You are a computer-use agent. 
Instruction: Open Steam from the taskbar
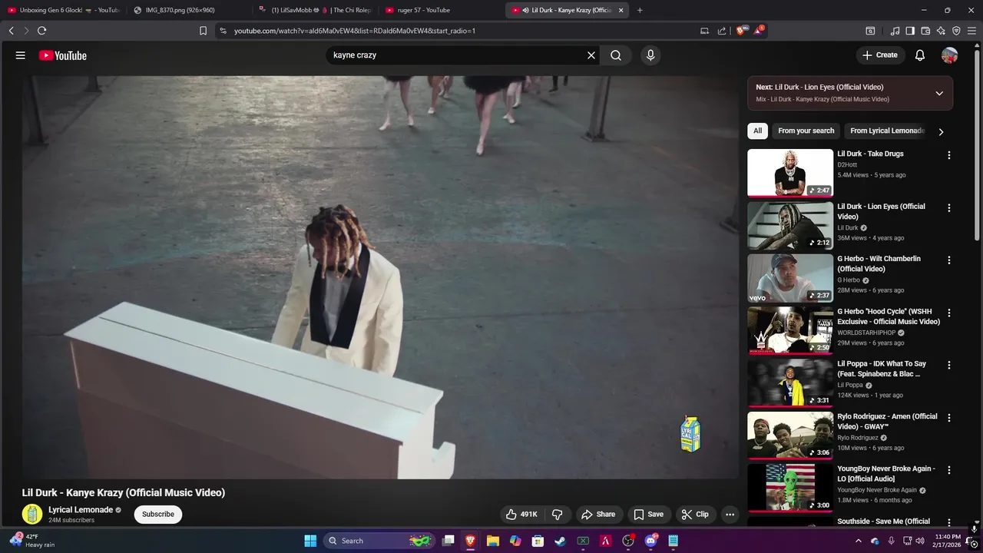561,541
